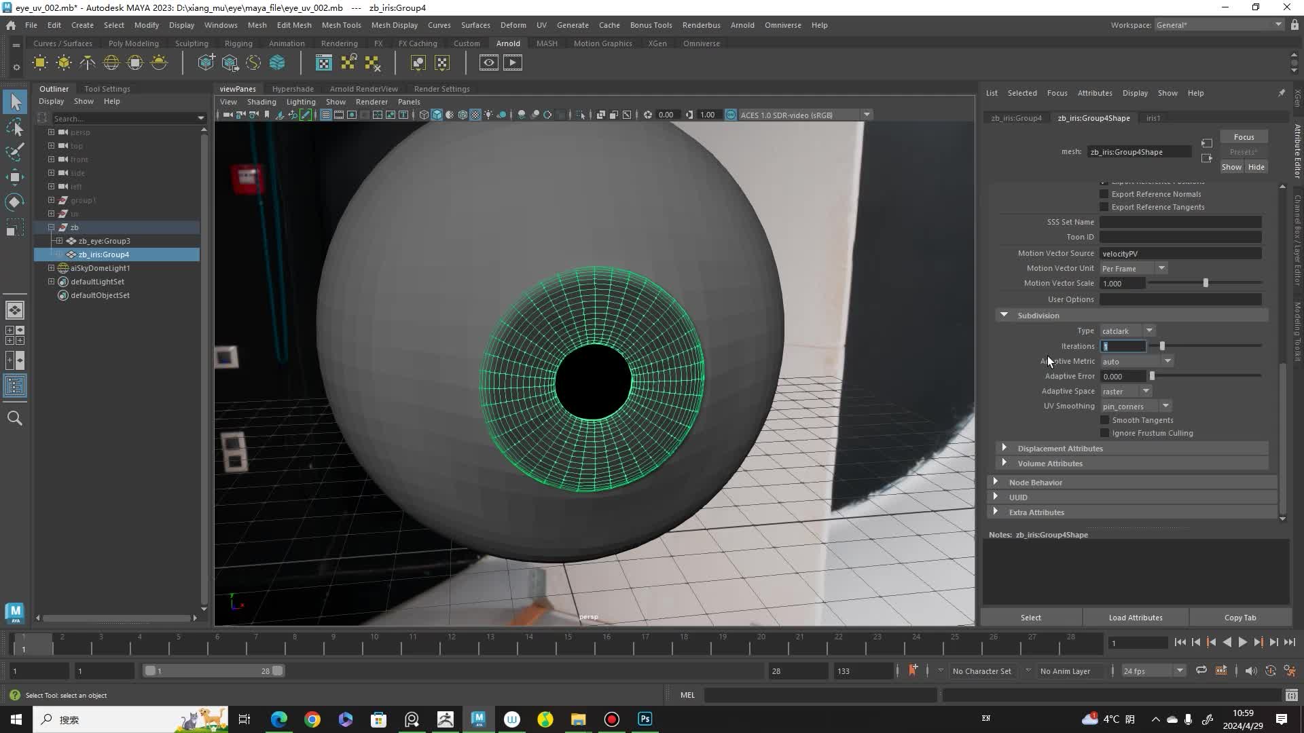Play the animation forwards
1304x733 pixels.
pos(1242,642)
